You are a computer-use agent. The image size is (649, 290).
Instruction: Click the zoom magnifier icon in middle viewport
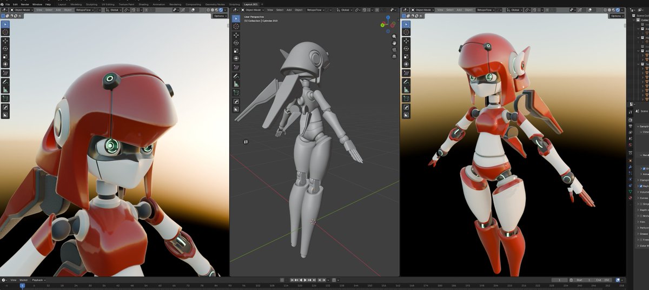click(394, 36)
